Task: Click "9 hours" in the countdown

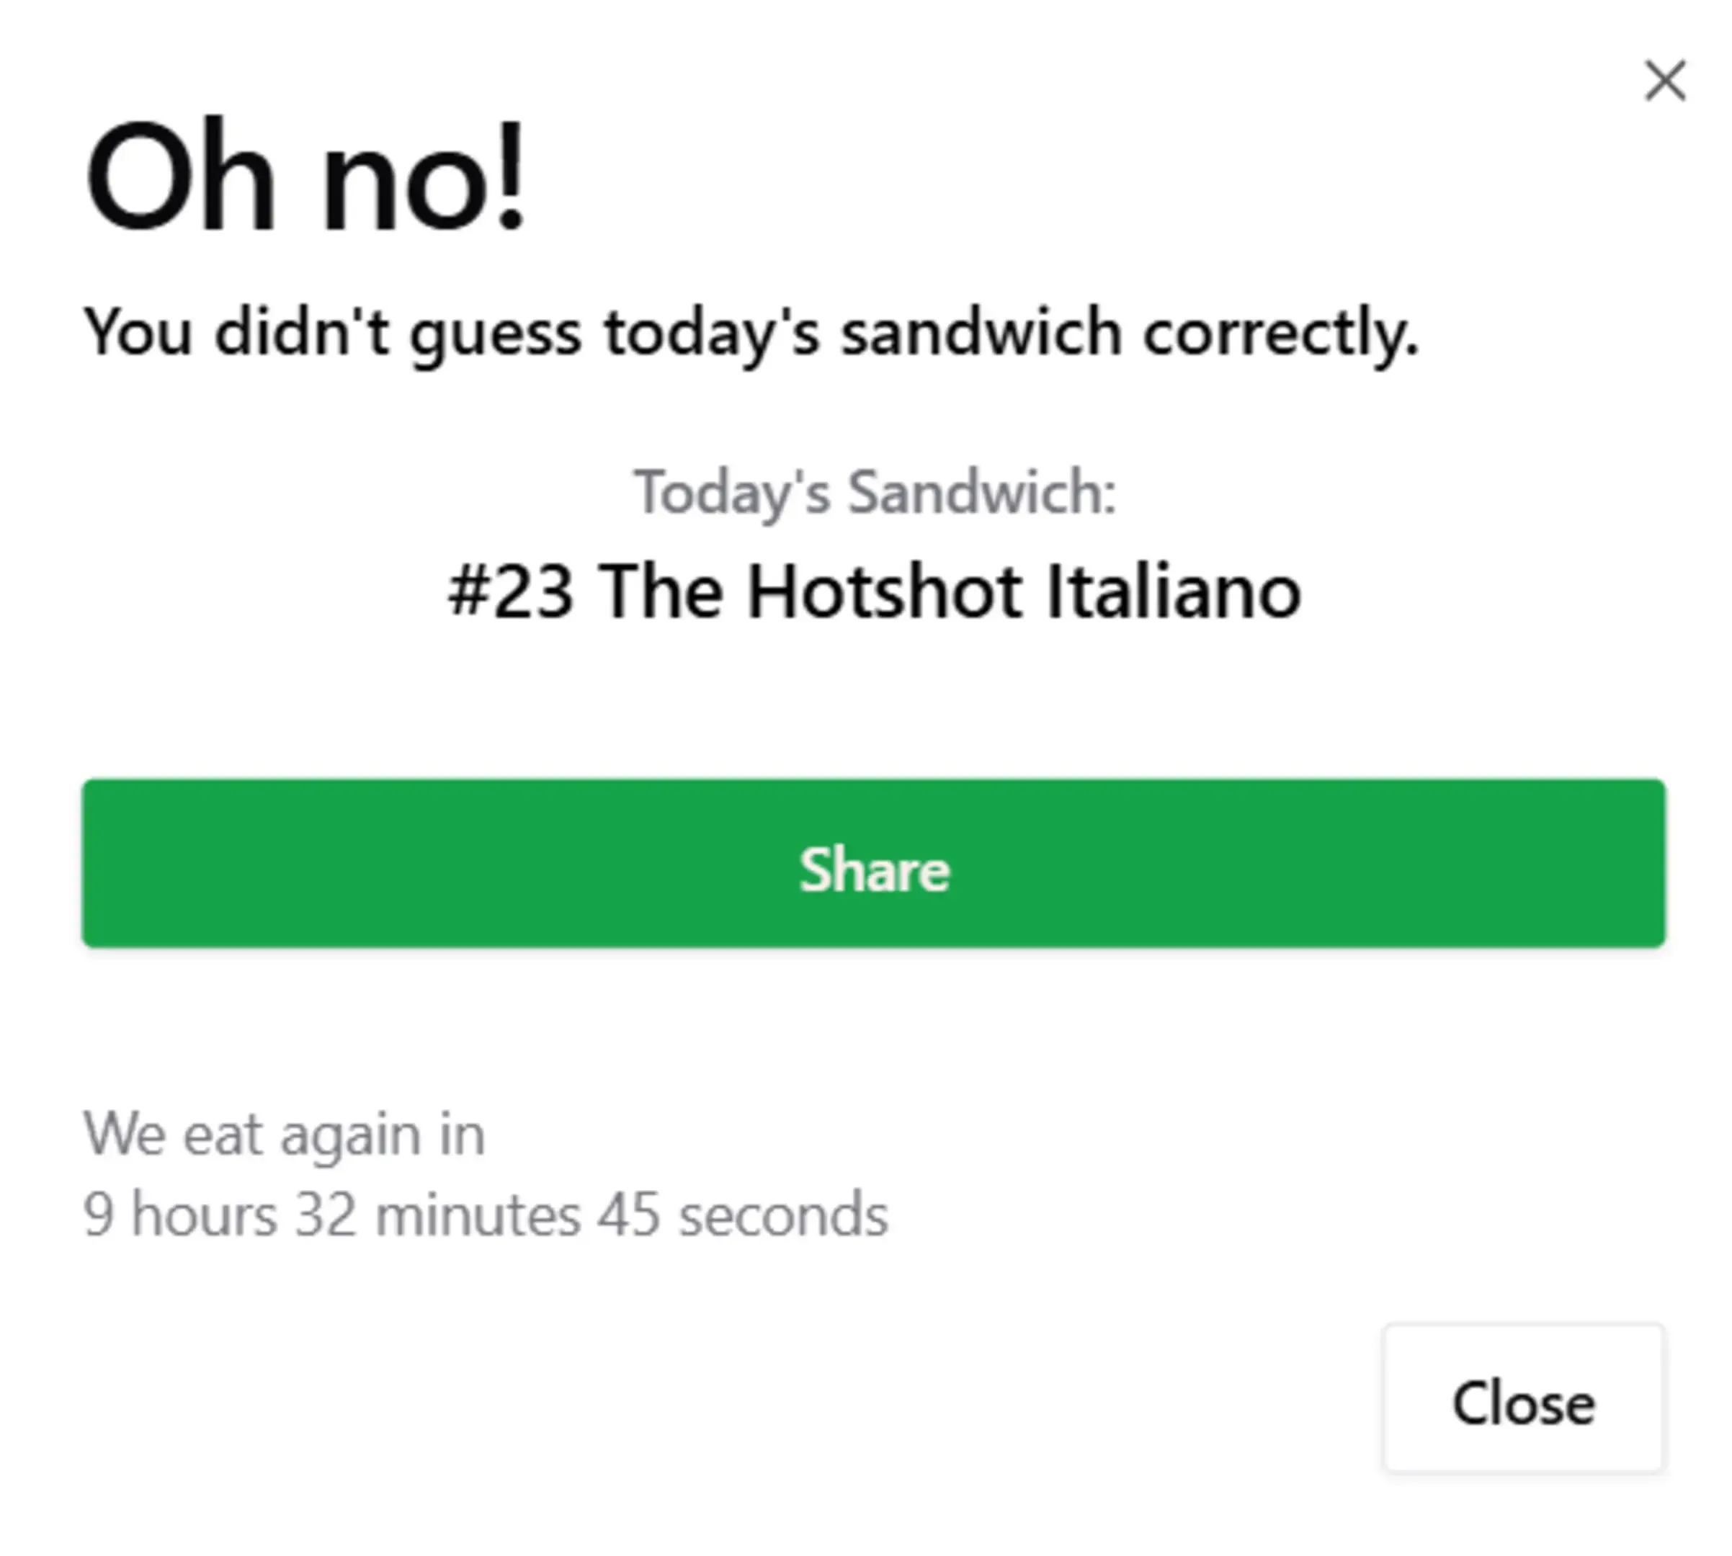Action: 179,1215
